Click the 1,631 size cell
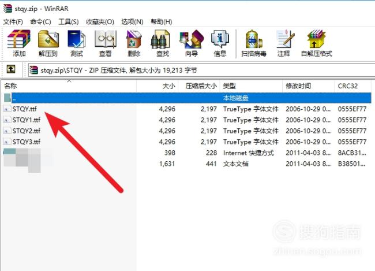The height and width of the screenshot is (271, 375). click(167, 164)
